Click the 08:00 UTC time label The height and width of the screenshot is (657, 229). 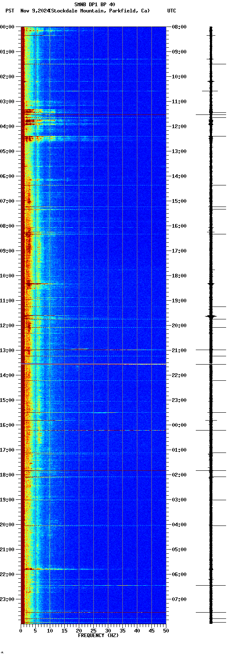click(x=179, y=27)
